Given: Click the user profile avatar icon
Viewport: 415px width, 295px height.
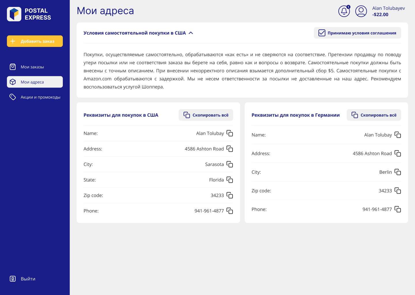Looking at the screenshot, I should tap(361, 11).
